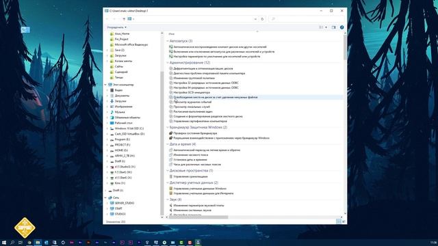Click the icon beside Управление хранилищами
The height and width of the screenshot is (246, 438).
171,176
